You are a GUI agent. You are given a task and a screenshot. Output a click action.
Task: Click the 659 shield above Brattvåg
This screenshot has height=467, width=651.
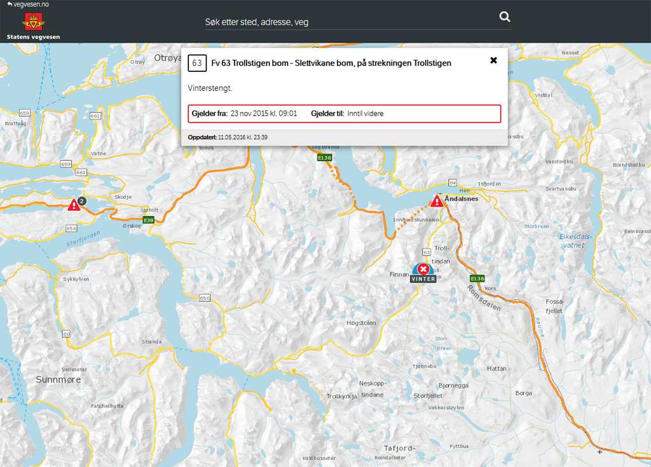click(x=25, y=113)
